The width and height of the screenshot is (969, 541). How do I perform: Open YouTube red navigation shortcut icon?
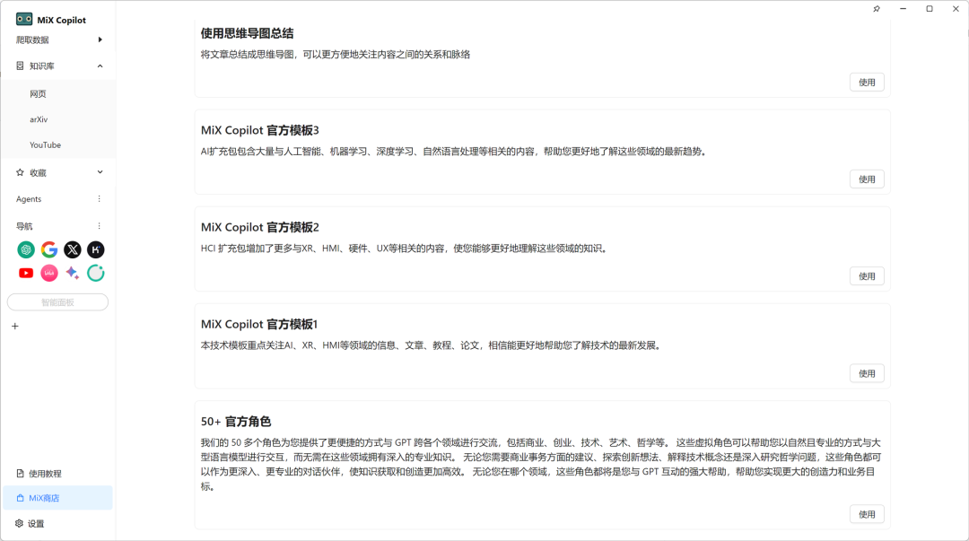(26, 273)
